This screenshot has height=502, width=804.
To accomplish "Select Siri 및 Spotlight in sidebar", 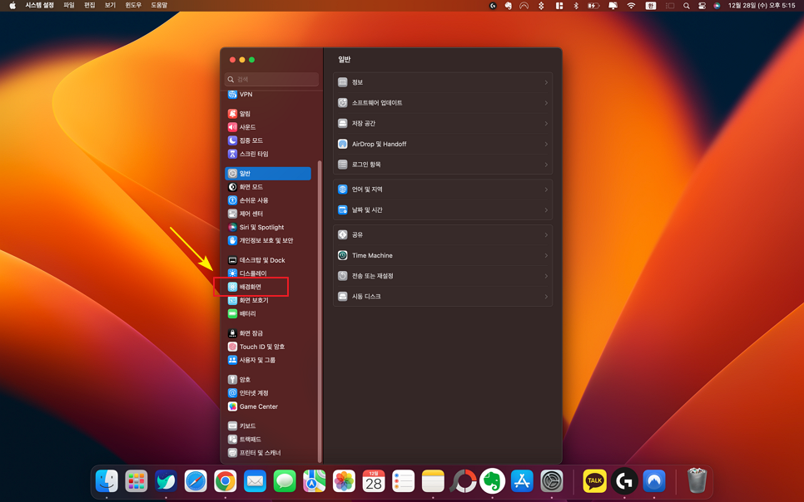I will coord(268,227).
